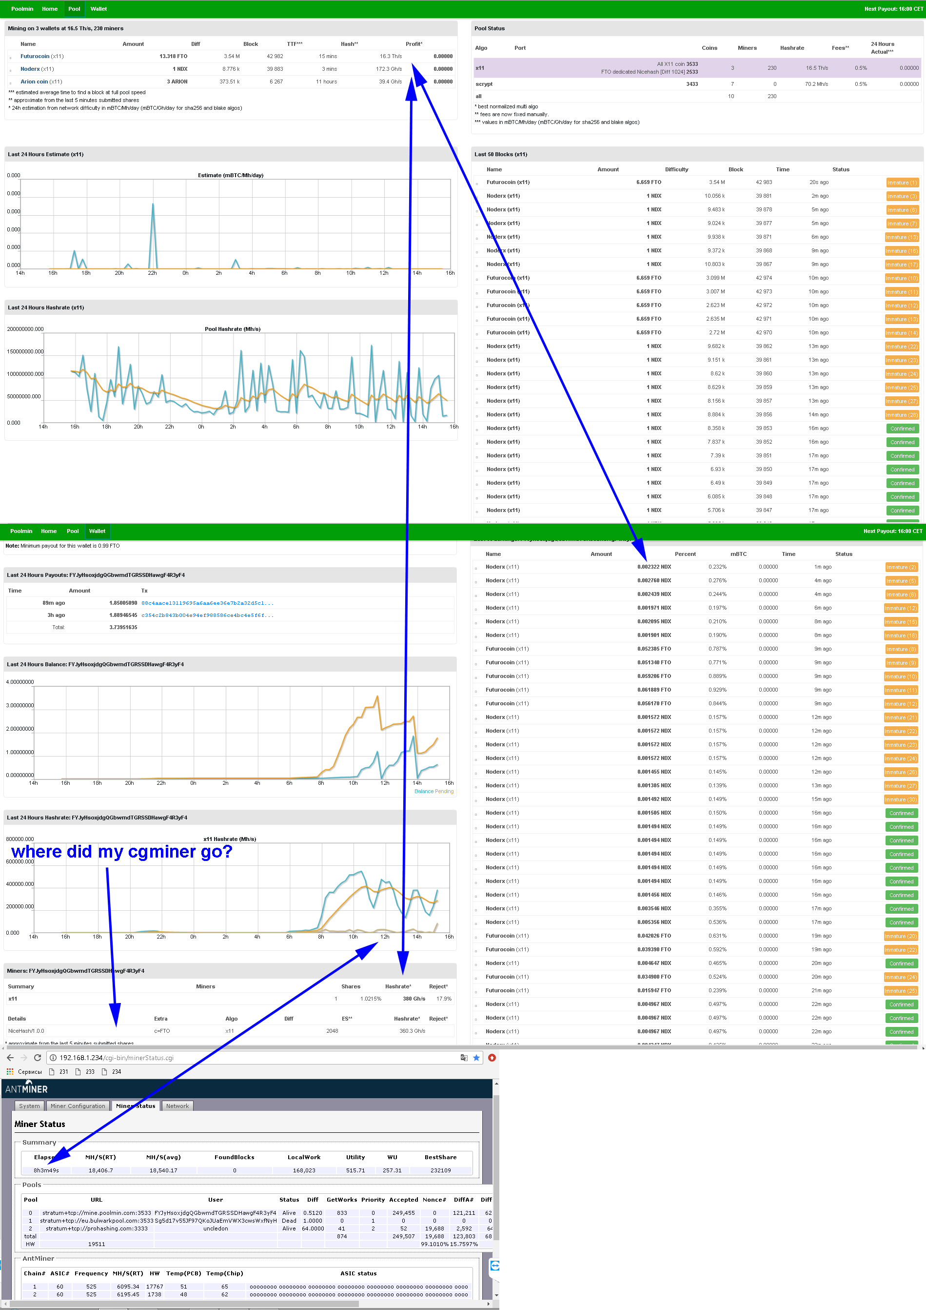Screen dimensions: 926x1310
Task: Click payout total 3.73951635
Action: [123, 628]
